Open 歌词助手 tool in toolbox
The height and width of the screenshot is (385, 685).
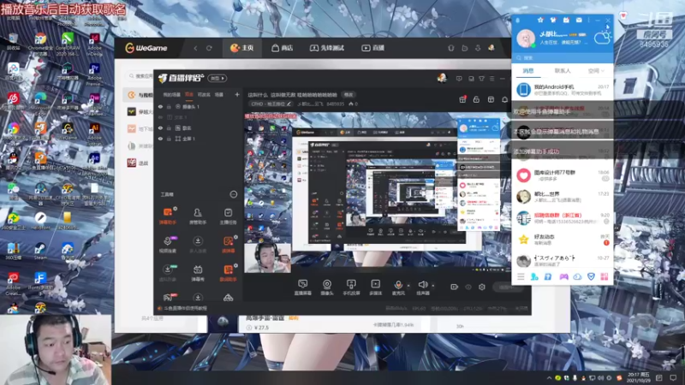[x=228, y=273]
